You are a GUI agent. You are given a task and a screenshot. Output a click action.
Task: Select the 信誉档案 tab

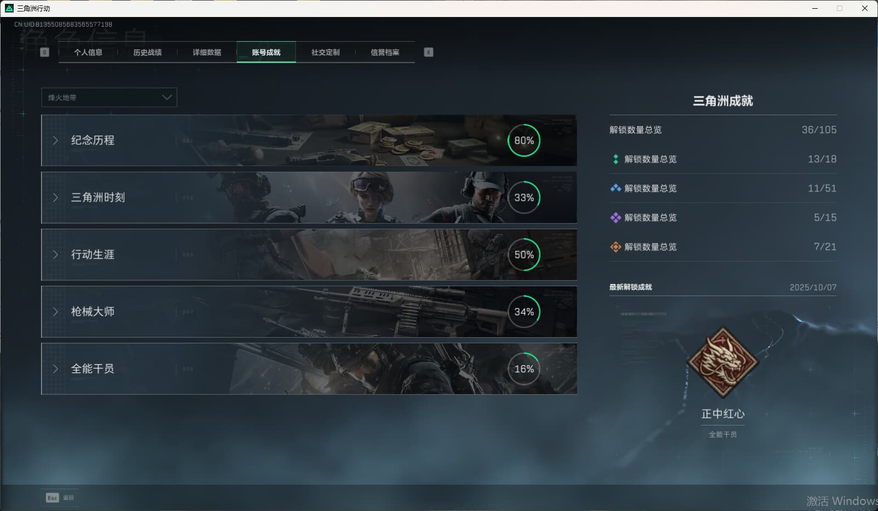point(385,52)
